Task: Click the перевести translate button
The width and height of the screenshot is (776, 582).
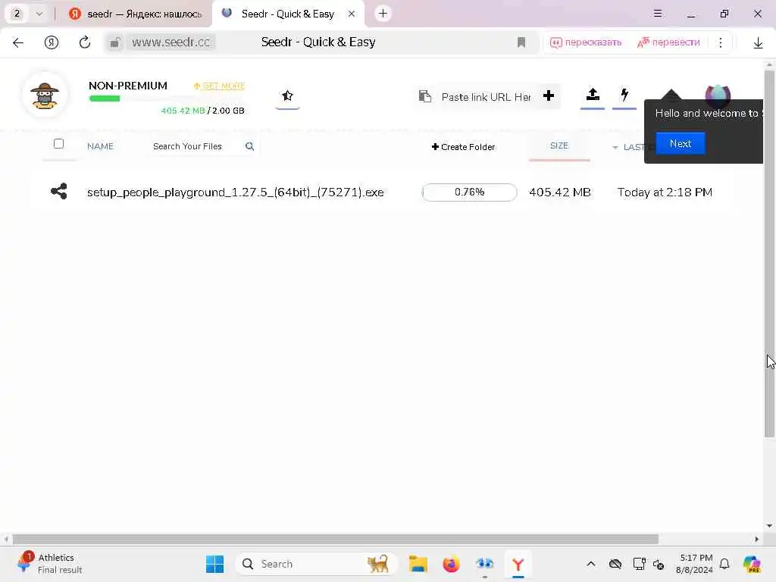Action: 668,42
